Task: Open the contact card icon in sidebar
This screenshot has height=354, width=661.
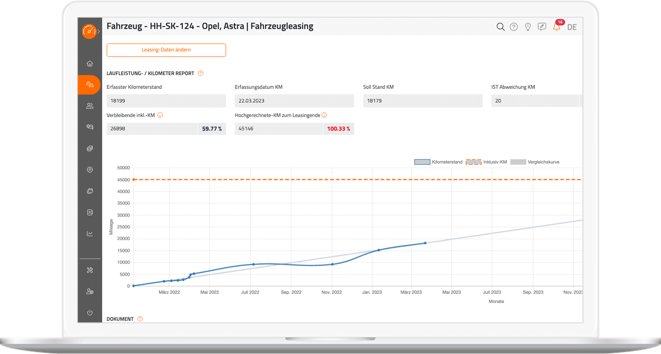Action: click(x=90, y=212)
